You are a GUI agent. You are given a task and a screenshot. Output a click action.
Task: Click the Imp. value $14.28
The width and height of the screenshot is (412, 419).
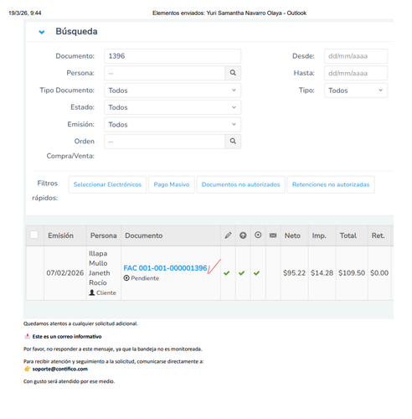tap(322, 273)
